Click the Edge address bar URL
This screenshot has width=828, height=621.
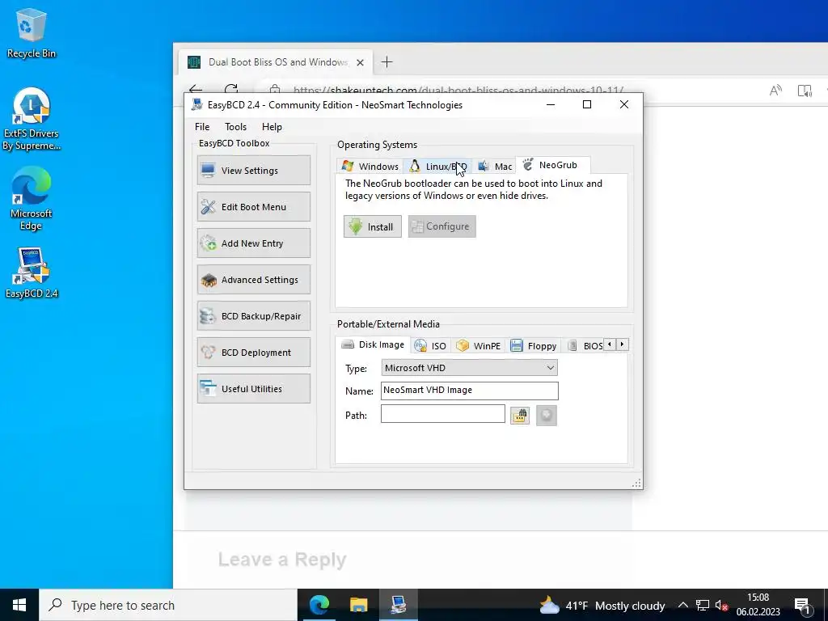[458, 91]
